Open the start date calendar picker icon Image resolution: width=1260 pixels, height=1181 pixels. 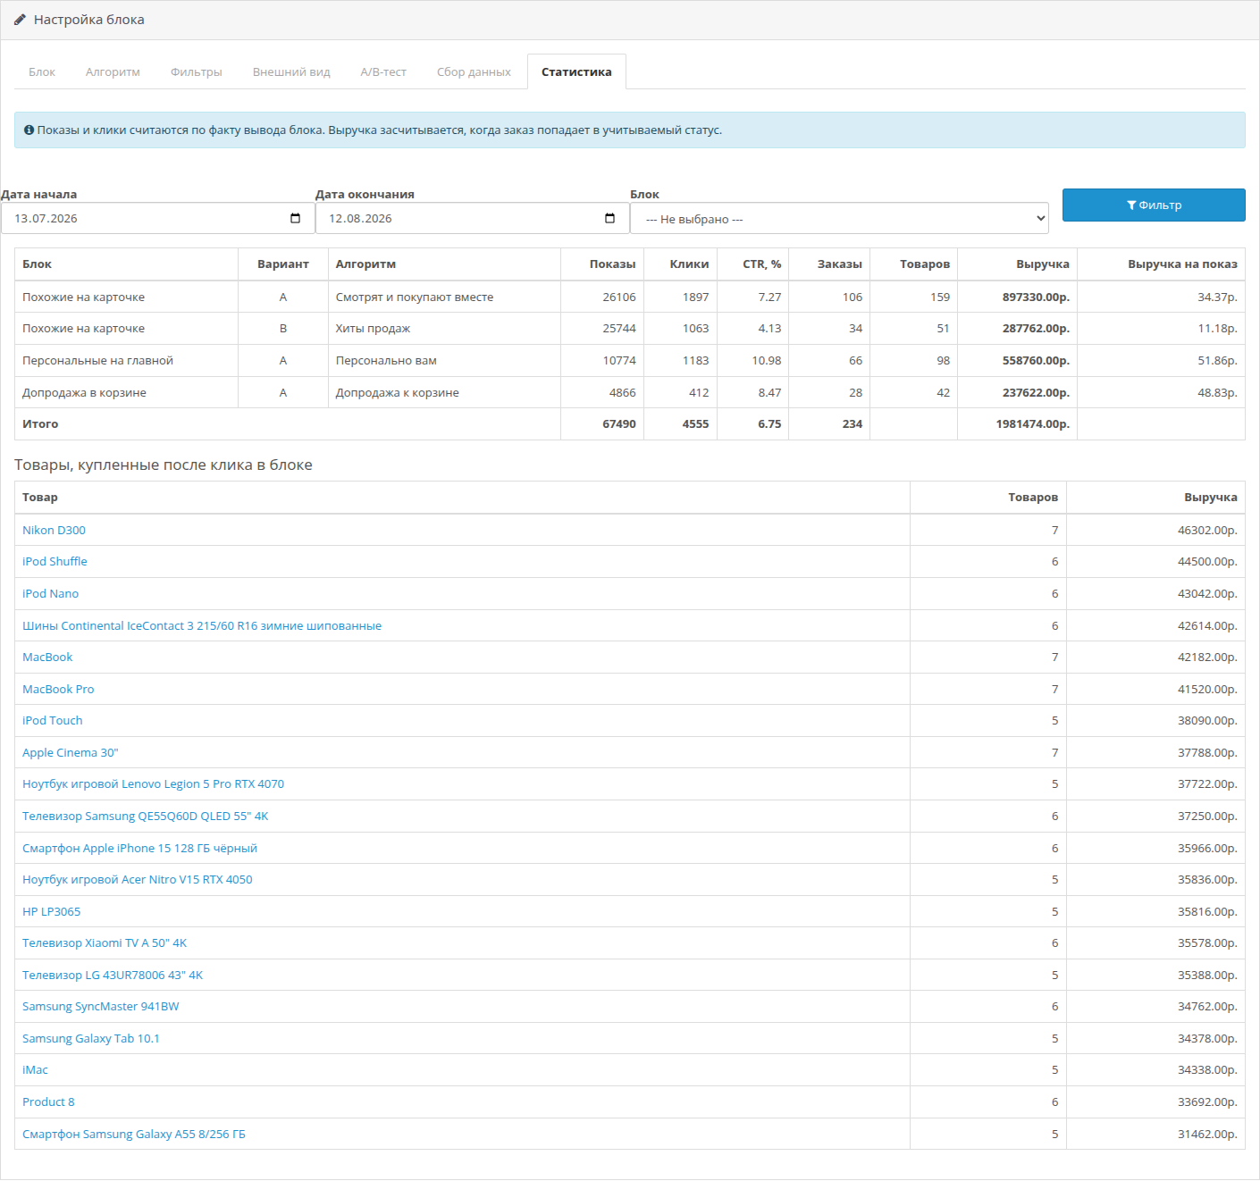296,218
